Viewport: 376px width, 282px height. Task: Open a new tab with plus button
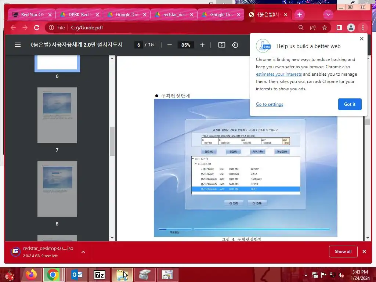(299, 15)
